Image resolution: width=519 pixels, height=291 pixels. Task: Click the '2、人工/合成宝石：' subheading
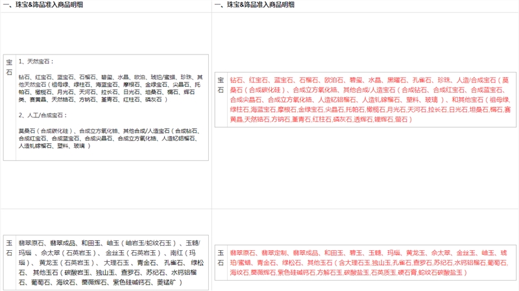pyautogui.click(x=43, y=115)
